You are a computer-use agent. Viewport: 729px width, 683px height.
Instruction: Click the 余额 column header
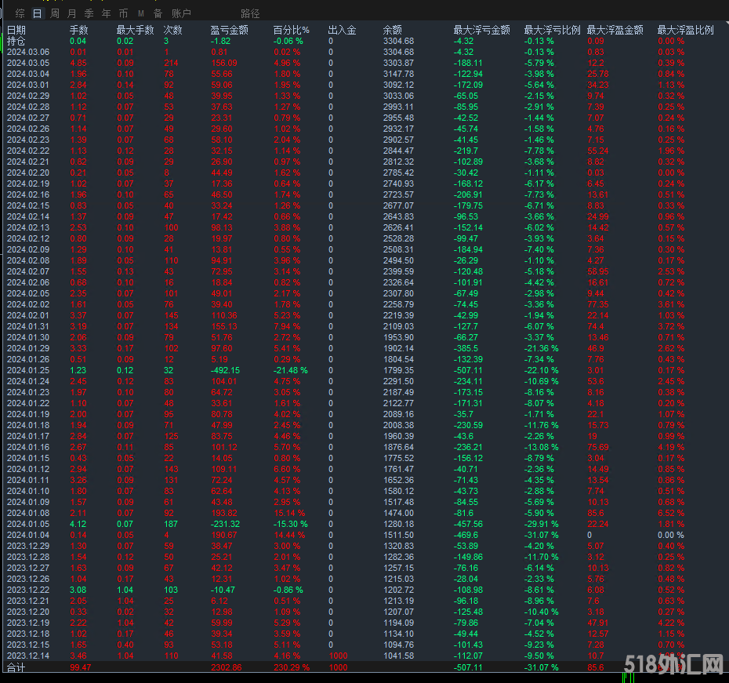coord(392,30)
